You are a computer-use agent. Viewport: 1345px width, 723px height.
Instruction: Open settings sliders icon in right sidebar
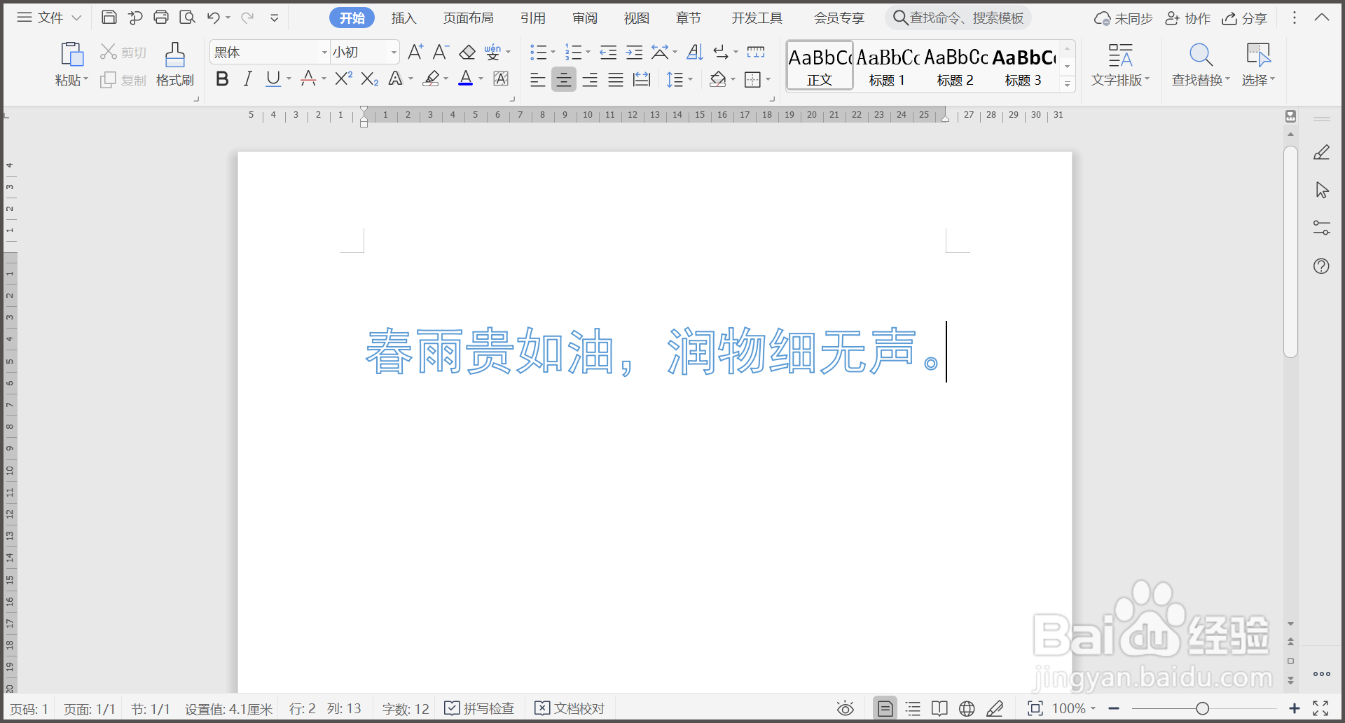(1322, 228)
